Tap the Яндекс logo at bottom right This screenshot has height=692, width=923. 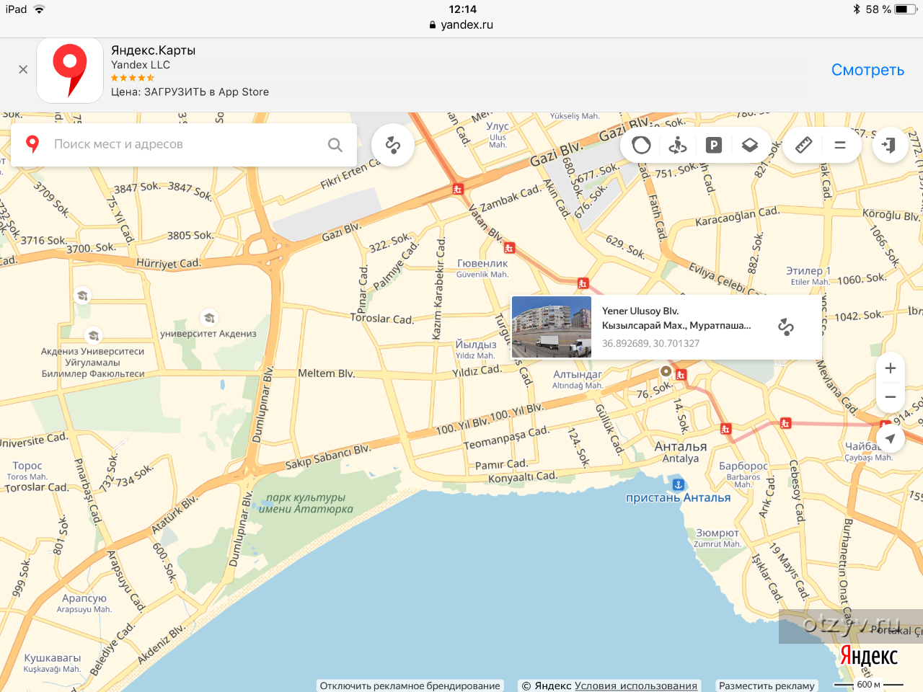(x=869, y=656)
